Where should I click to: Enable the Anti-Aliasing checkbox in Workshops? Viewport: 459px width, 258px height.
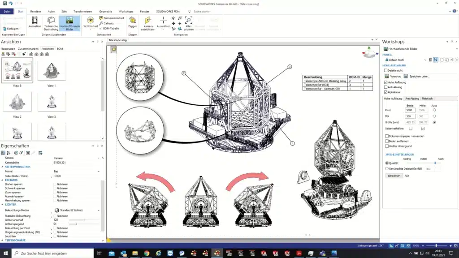point(385,87)
